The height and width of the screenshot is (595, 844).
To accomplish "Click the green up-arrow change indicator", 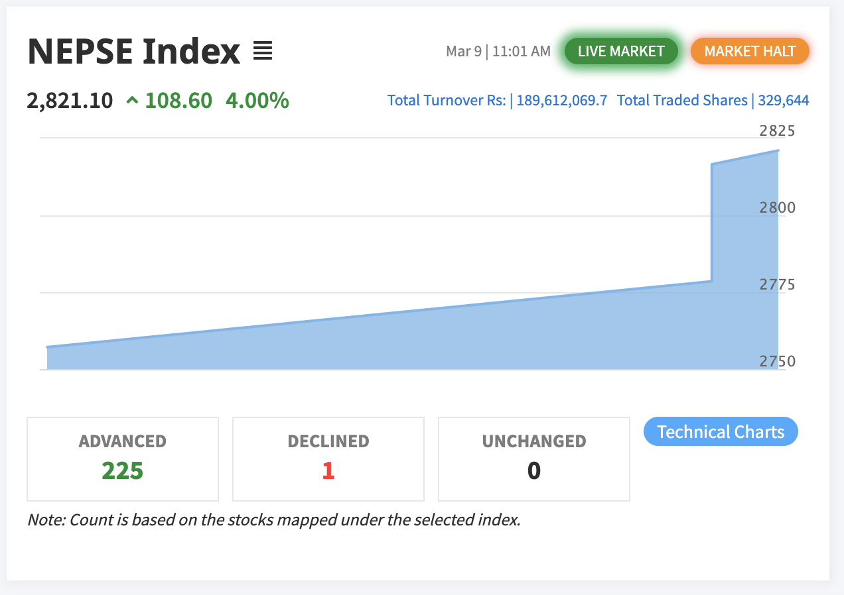I will tap(133, 101).
